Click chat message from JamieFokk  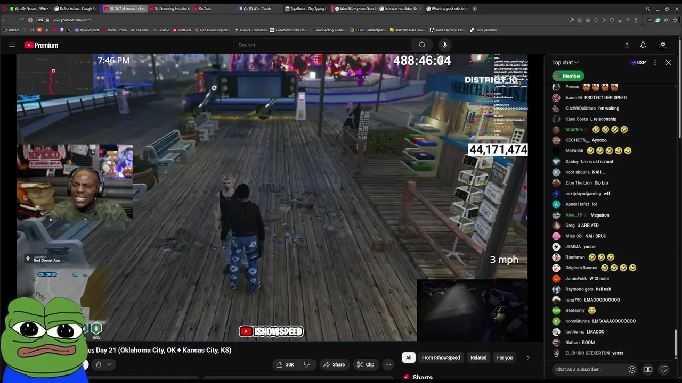581,279
